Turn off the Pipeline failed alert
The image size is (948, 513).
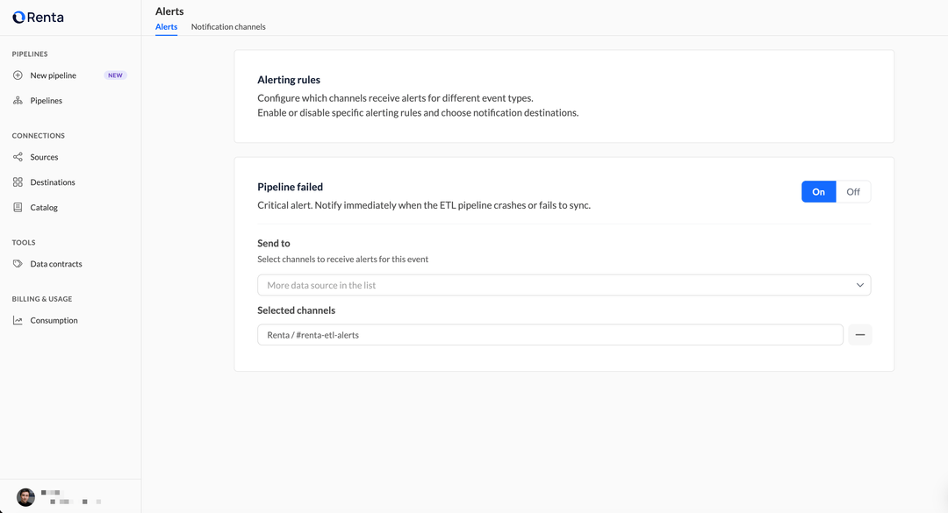pos(852,192)
